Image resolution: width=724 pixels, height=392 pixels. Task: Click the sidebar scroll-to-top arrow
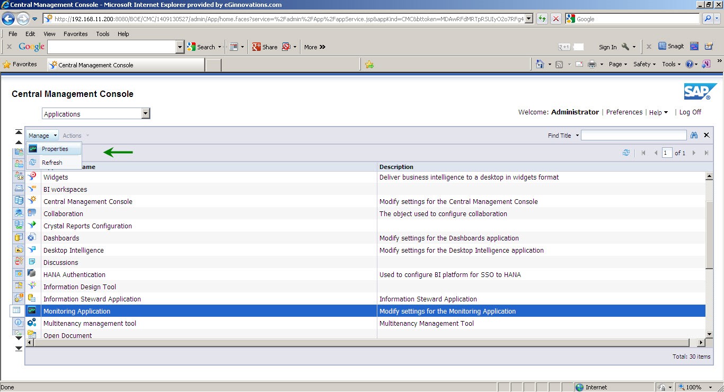pyautogui.click(x=19, y=132)
